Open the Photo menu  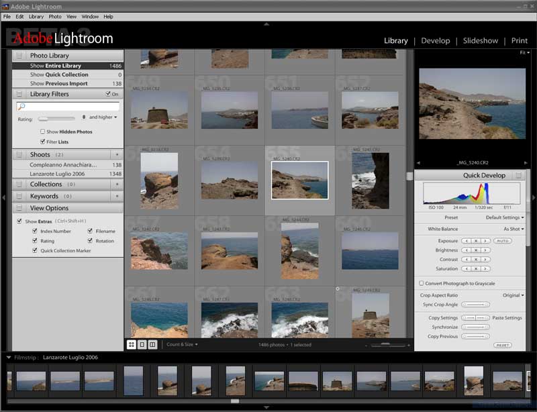[55, 16]
